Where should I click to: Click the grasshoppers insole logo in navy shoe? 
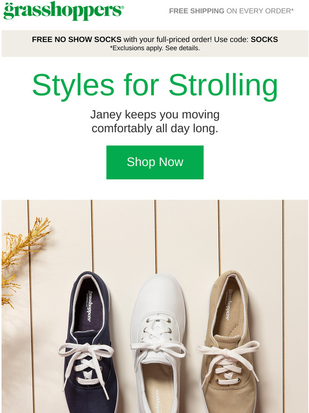[90, 306]
